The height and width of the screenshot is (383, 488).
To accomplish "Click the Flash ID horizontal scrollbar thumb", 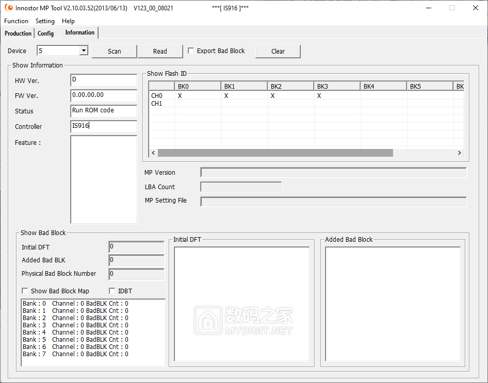I will point(275,153).
